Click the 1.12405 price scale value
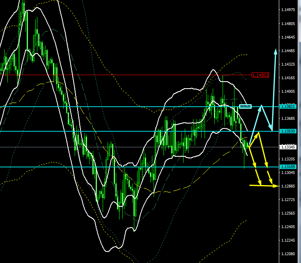The width and height of the screenshot is (301, 263). click(x=288, y=227)
